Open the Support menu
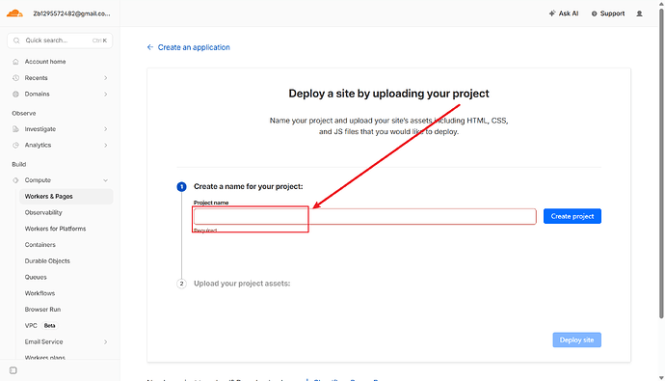The image size is (665, 381). tap(608, 14)
